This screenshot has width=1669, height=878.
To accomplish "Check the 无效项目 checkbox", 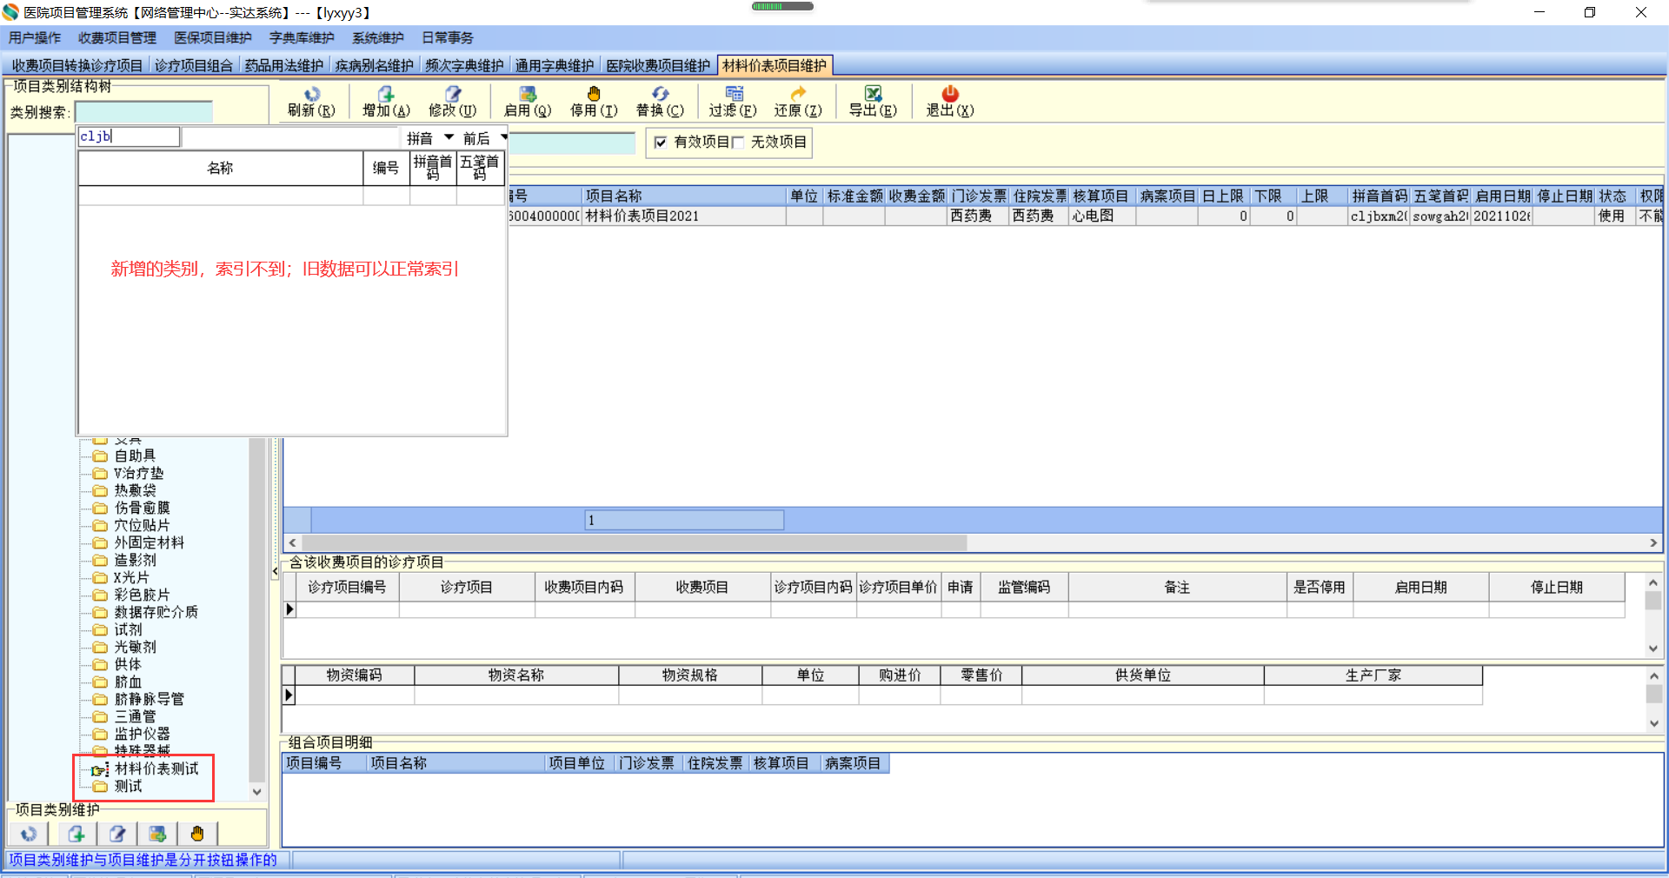I will click(x=738, y=143).
